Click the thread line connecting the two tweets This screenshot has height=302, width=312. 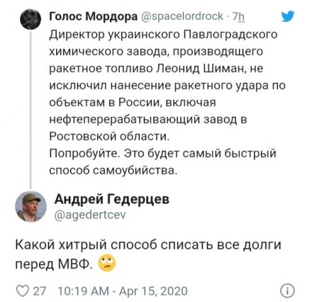click(x=31, y=110)
